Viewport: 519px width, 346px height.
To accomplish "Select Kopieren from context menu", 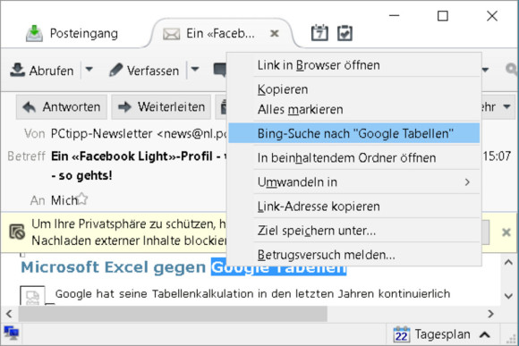I will [353, 89].
